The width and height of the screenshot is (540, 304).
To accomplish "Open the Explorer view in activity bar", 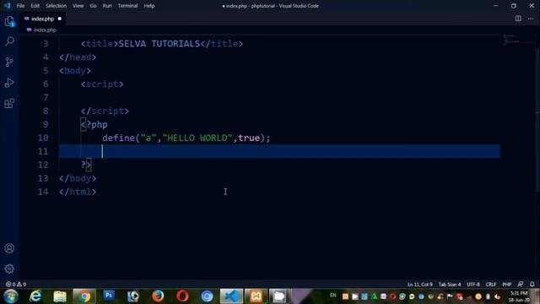I will pyautogui.click(x=9, y=21).
